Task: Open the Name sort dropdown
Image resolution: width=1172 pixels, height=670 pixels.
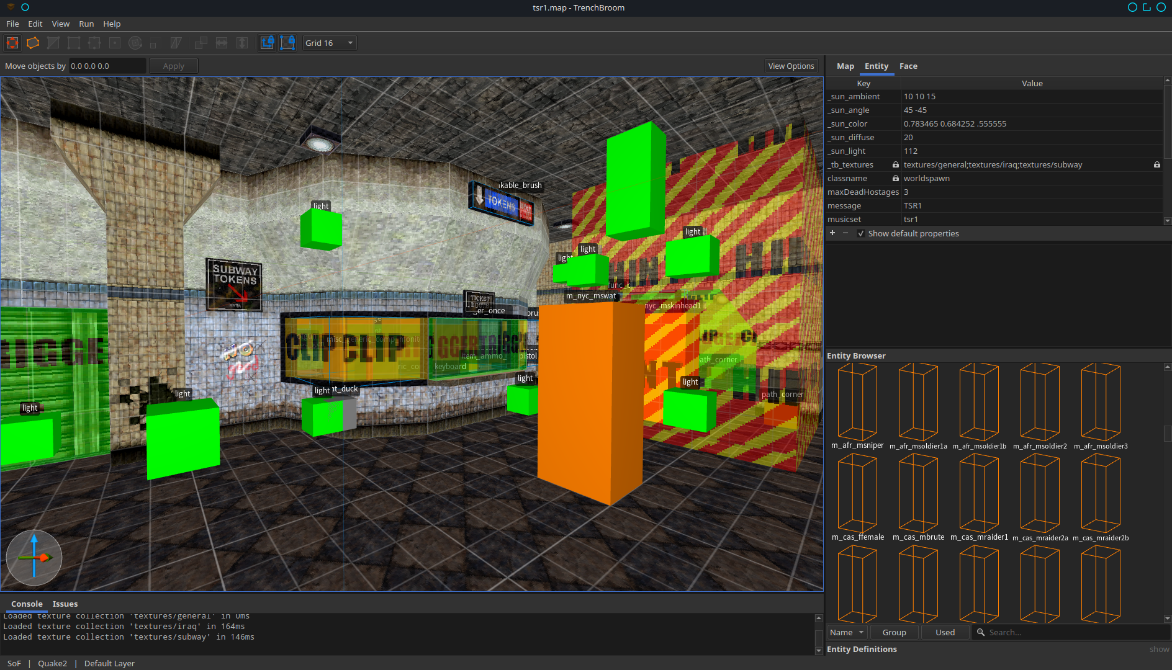Action: pos(847,632)
